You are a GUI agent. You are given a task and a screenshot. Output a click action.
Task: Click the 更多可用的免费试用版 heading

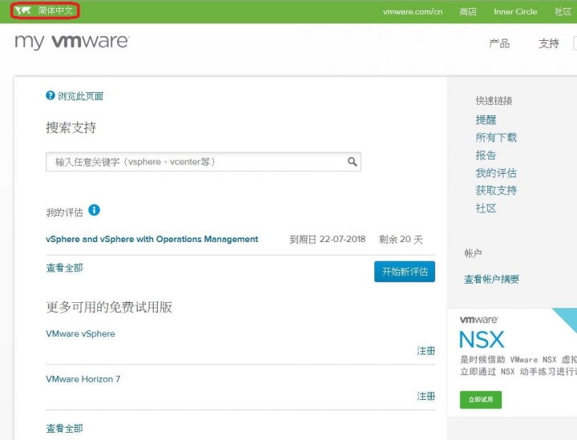109,307
